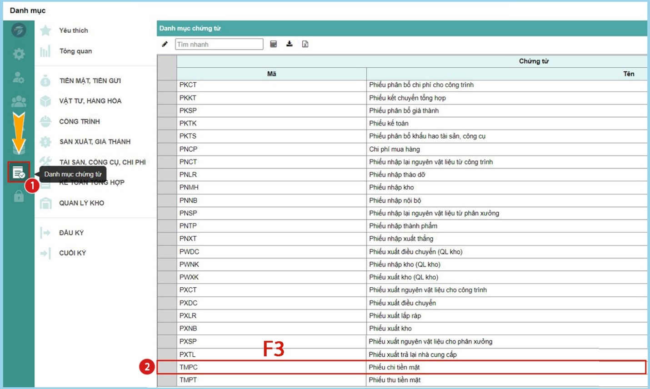The width and height of the screenshot is (650, 389).
Task: Open the people group icon in sidebar
Action: 19,101
